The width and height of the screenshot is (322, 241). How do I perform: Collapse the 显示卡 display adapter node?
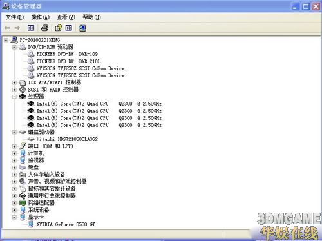[14, 217]
